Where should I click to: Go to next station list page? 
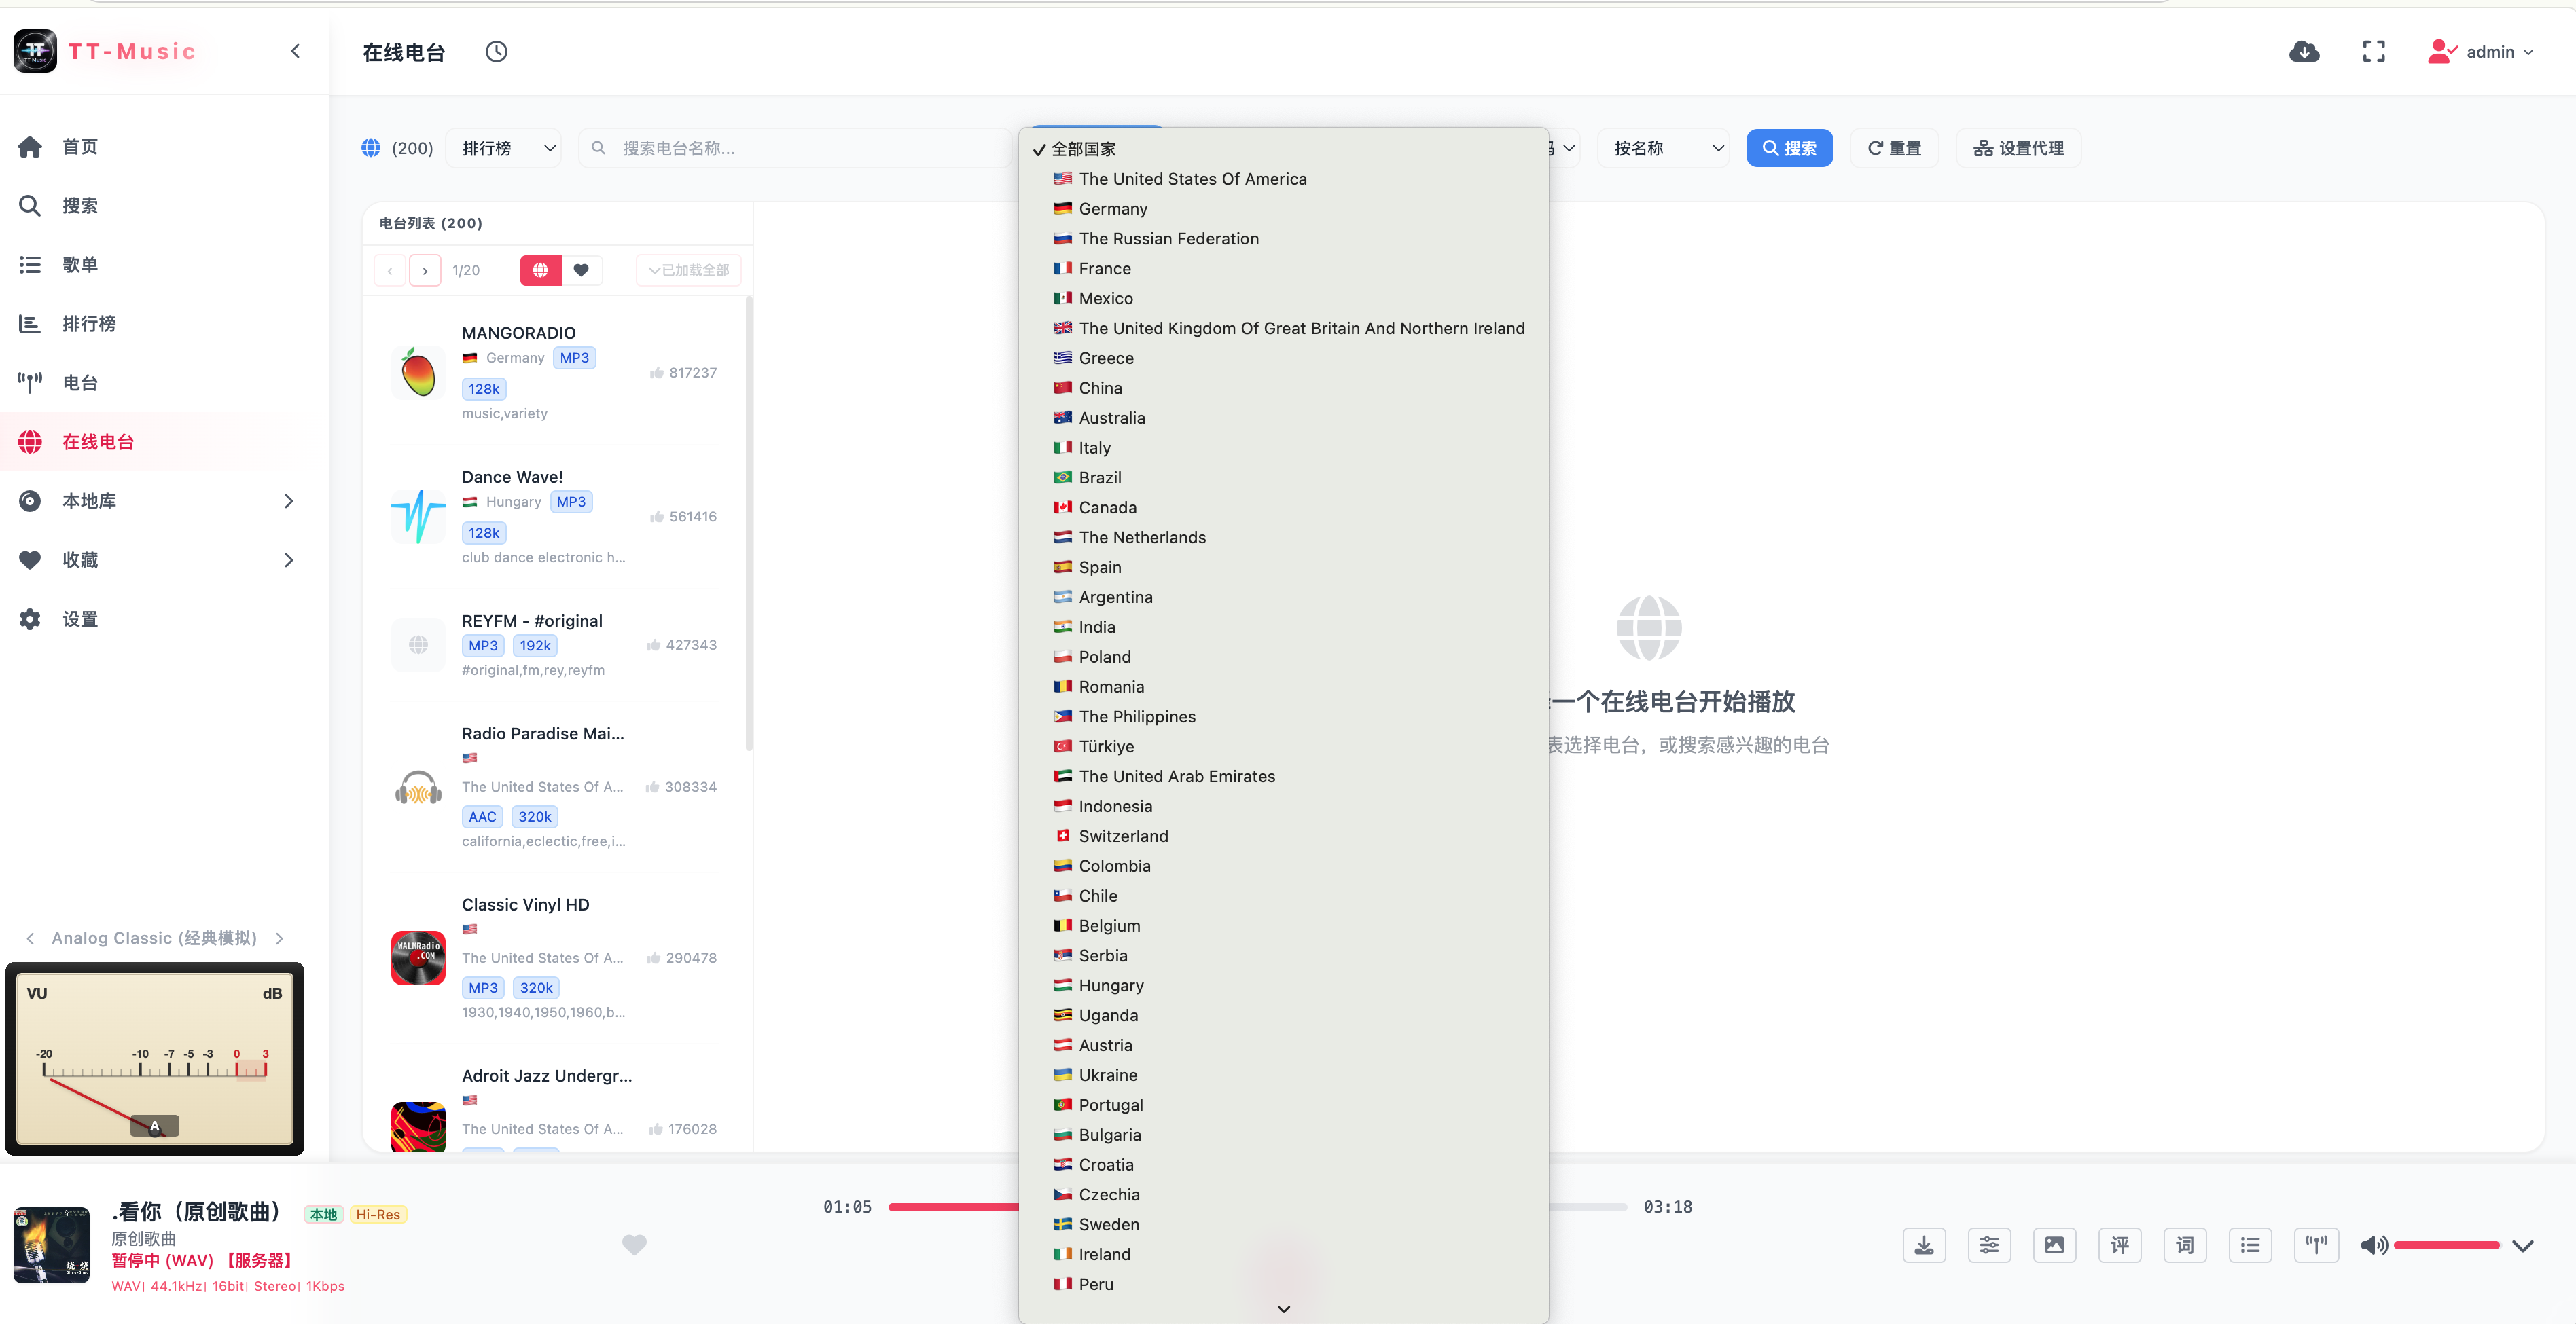click(x=425, y=271)
